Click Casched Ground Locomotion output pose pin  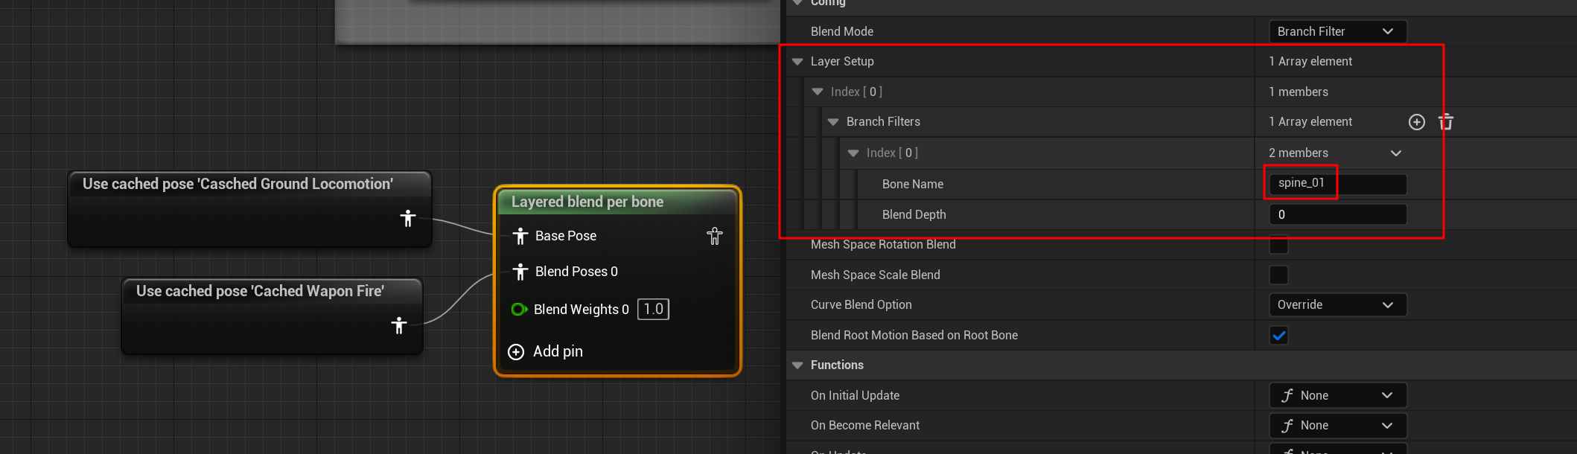tap(407, 218)
